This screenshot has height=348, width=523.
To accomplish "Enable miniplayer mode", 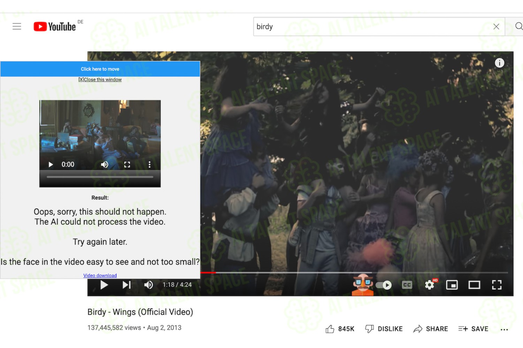I will pyautogui.click(x=452, y=285).
